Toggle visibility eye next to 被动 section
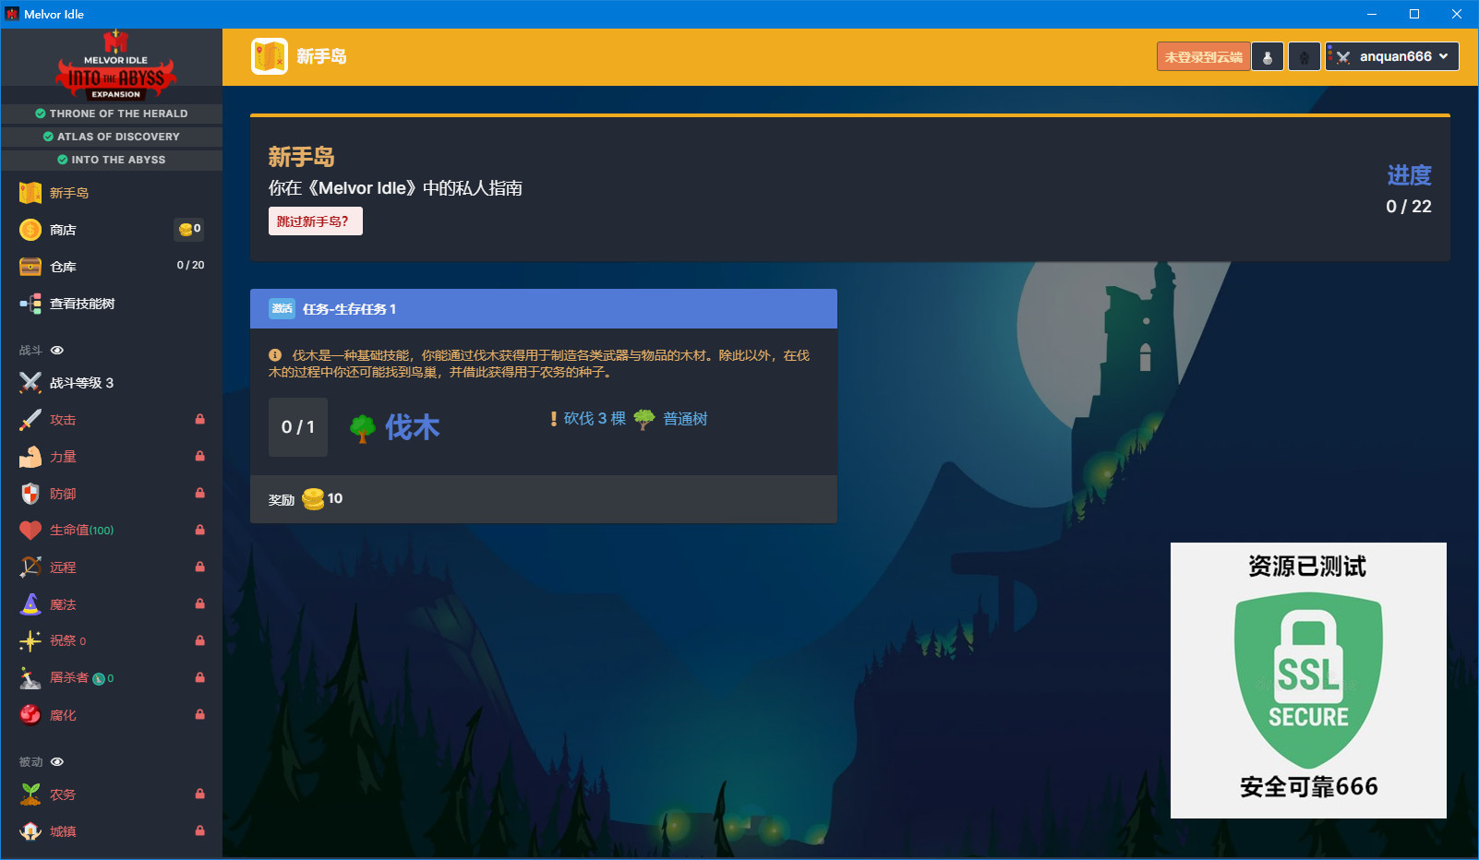Screen dimensions: 1479x860 pos(57,762)
